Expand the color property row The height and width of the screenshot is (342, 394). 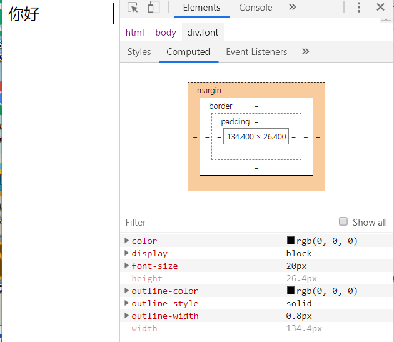(x=126, y=241)
